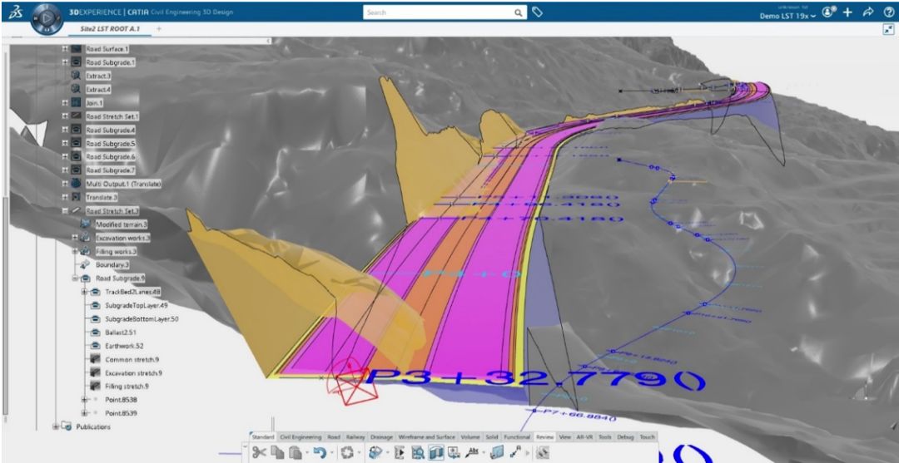Click the tag icon beside search
899x463 pixels.
[539, 12]
